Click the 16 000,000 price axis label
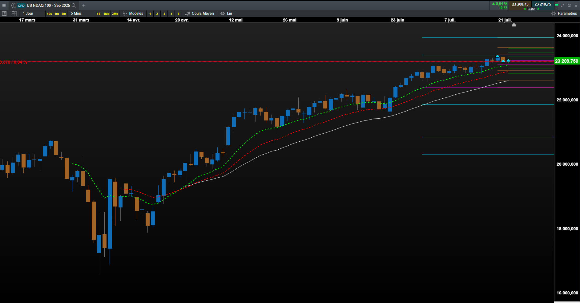This screenshot has height=303, width=580. tap(567, 293)
